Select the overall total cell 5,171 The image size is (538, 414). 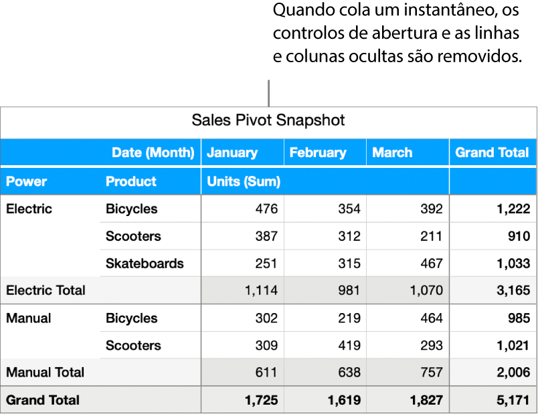514,400
